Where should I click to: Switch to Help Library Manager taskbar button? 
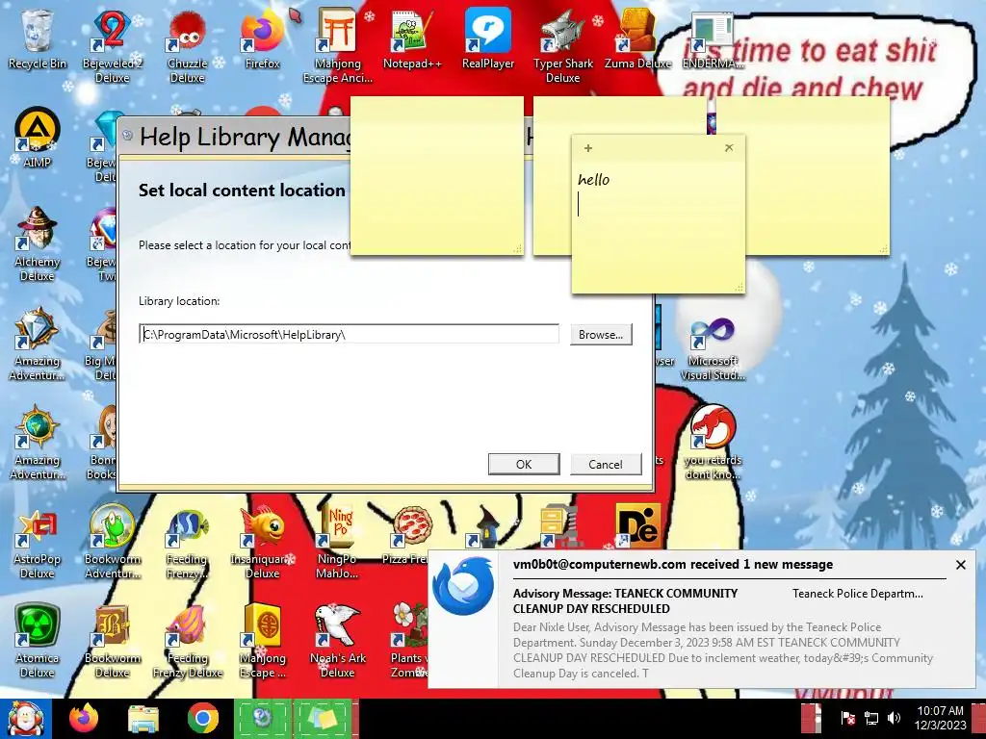pos(264,718)
